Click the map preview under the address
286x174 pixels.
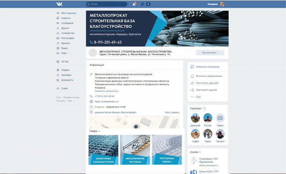pyautogui.click(x=134, y=122)
